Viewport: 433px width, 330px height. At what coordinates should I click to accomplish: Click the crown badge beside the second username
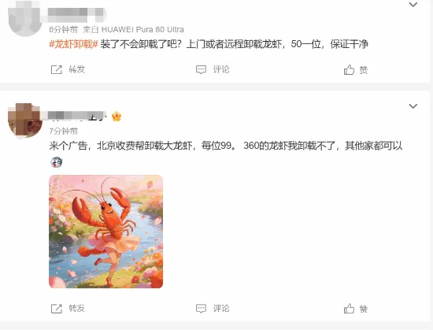[117, 117]
